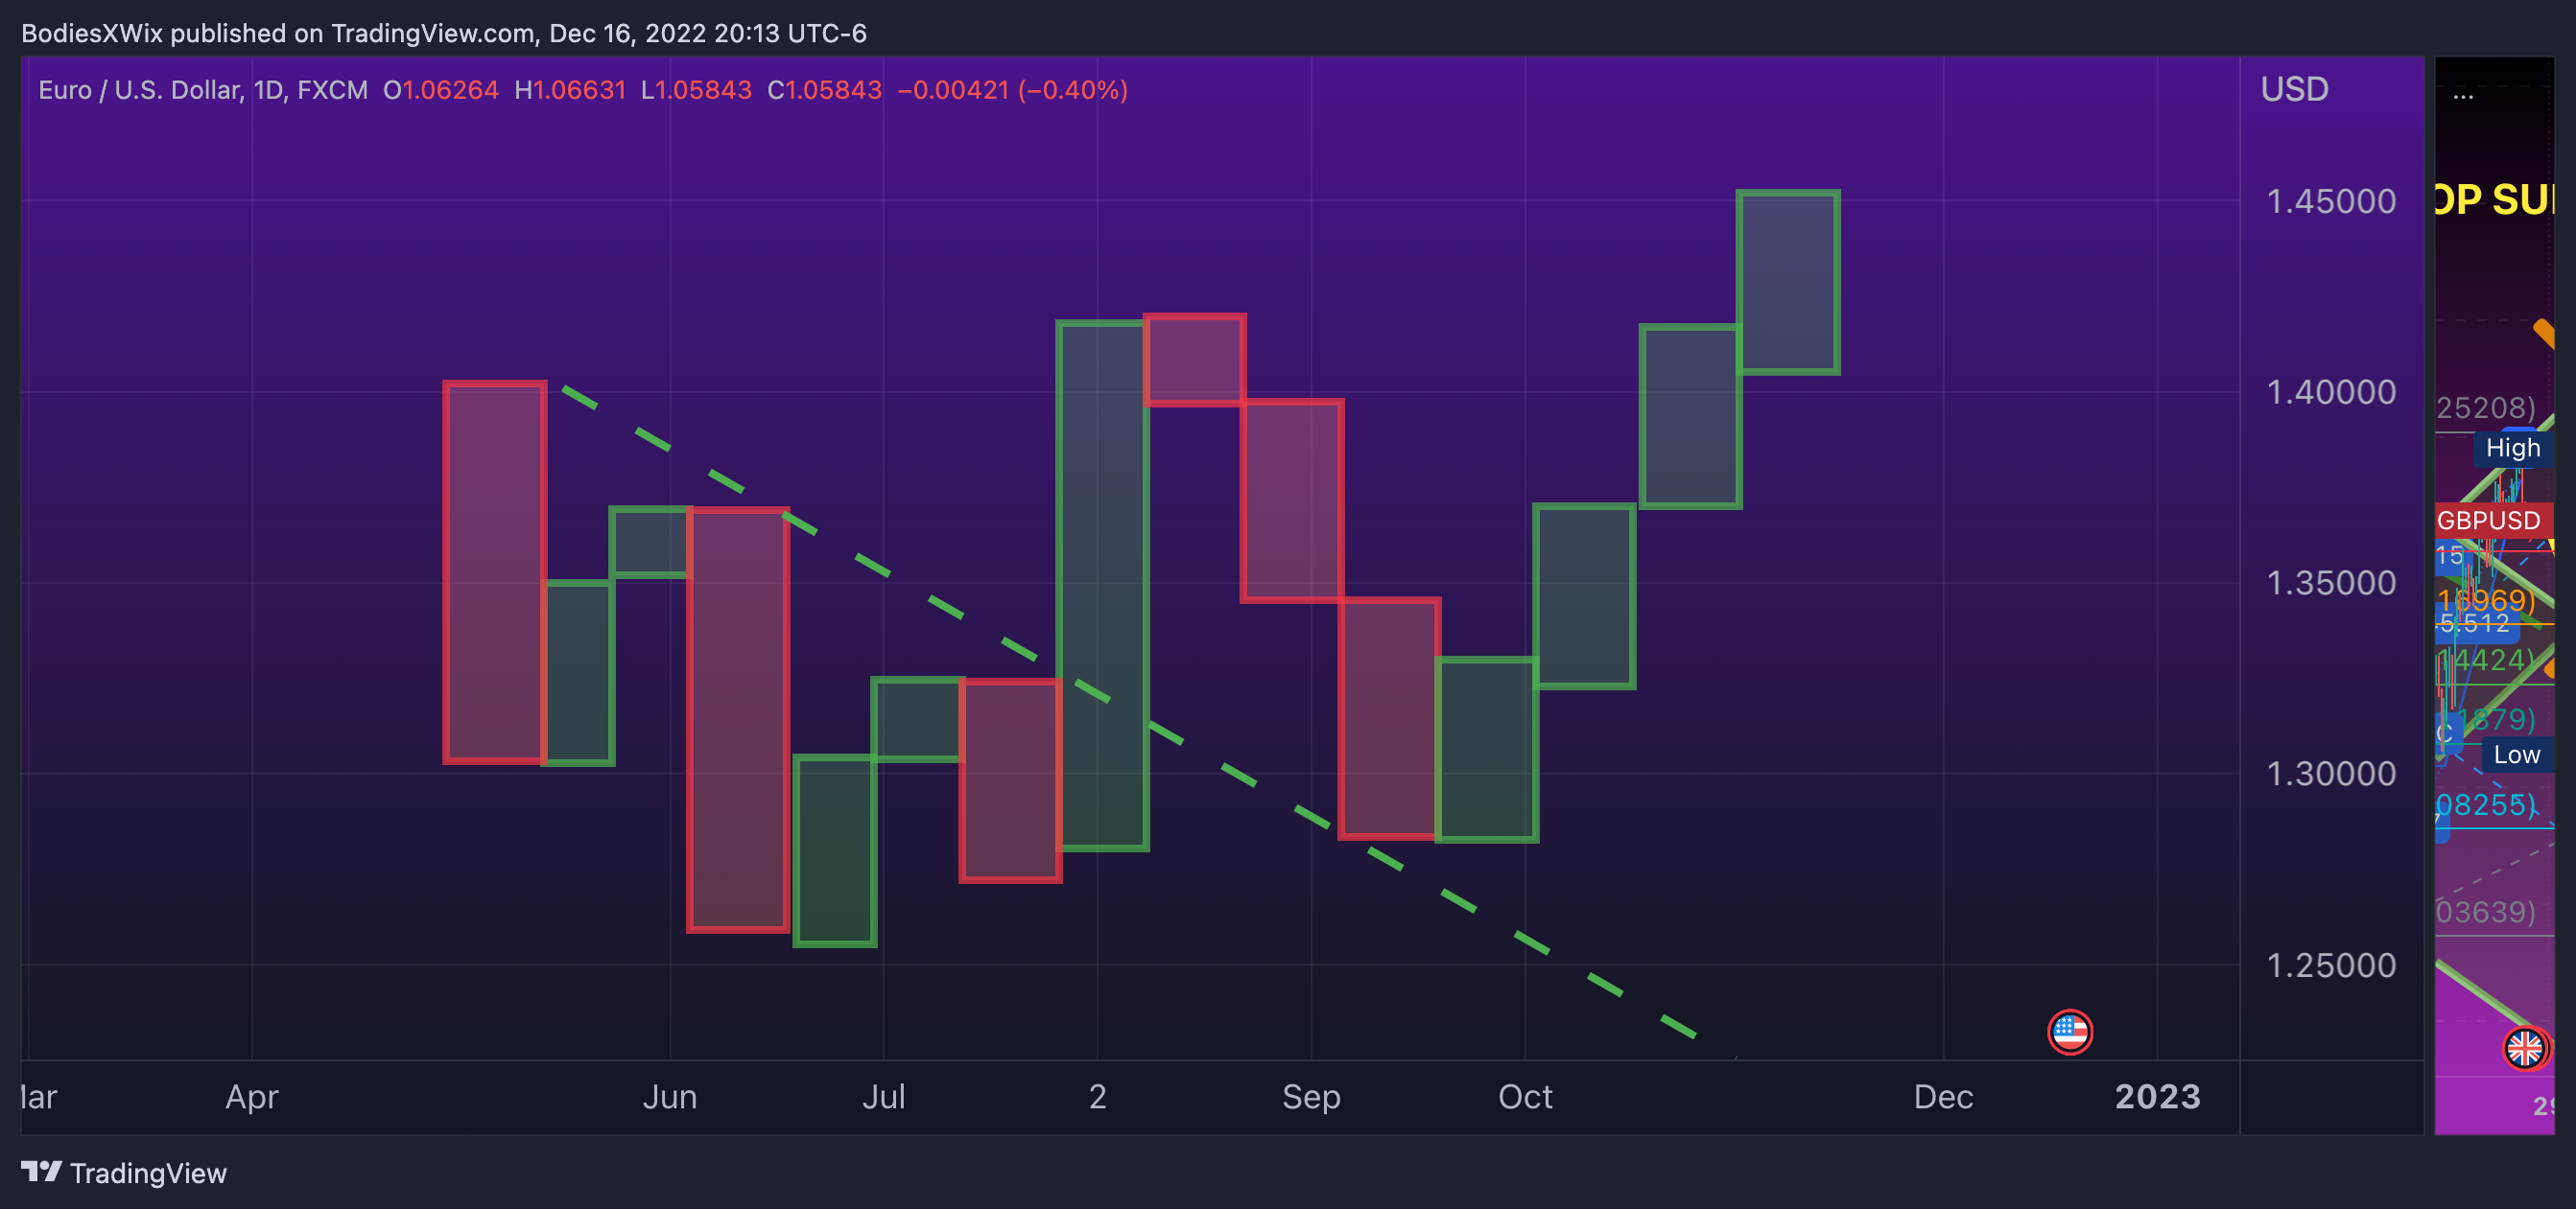This screenshot has height=1209, width=2576.
Task: Click the 1.40000 price axis label
Action: click(x=2330, y=392)
